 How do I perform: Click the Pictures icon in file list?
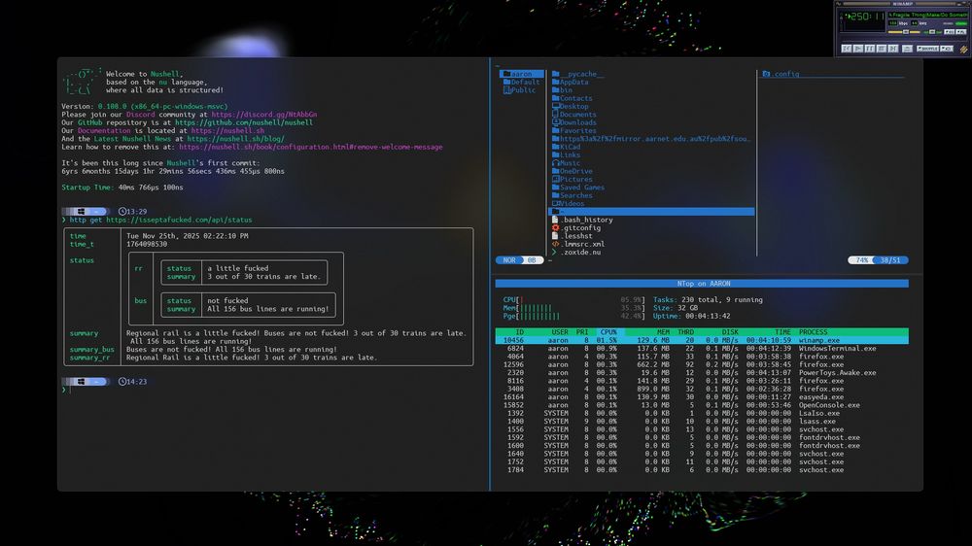point(555,179)
